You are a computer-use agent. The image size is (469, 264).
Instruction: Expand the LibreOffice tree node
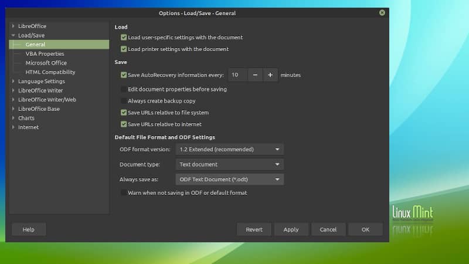[x=13, y=26]
